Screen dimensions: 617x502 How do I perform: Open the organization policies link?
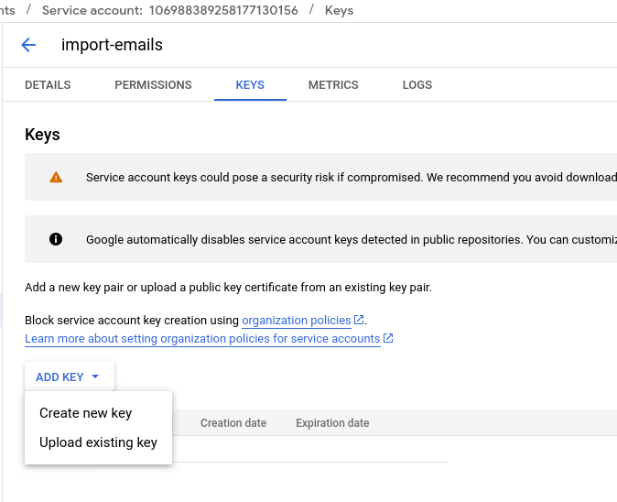pos(297,321)
